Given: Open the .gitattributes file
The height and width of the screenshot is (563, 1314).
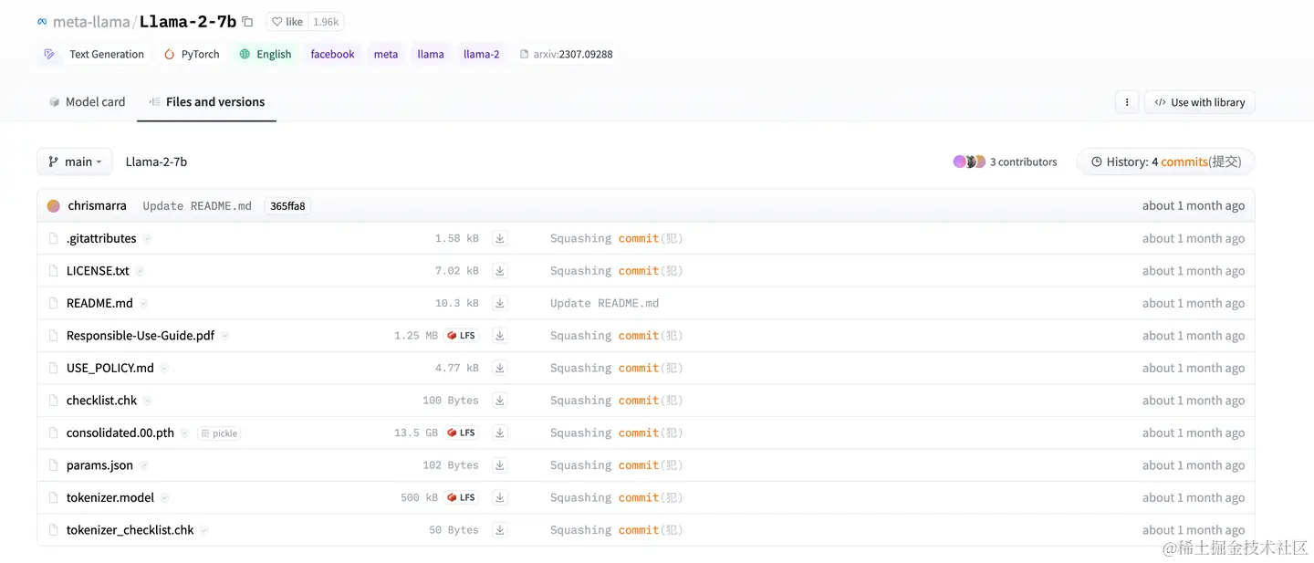Looking at the screenshot, I should [101, 238].
